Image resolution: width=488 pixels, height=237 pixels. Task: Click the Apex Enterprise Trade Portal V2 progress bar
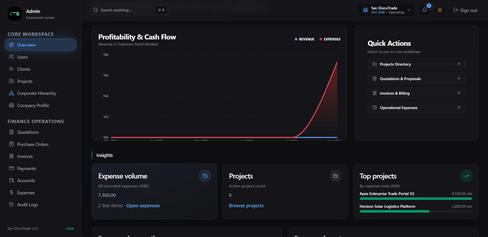(416, 199)
